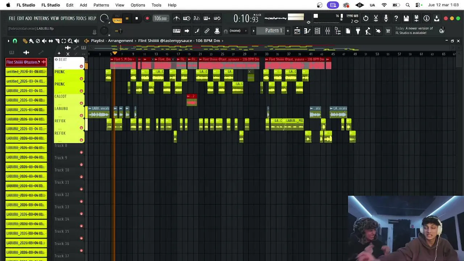
Task: Select the Zoom magnifier tool
Action: coord(70,41)
